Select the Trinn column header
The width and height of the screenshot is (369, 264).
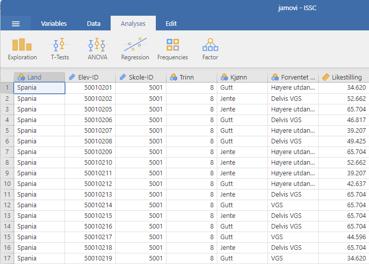[x=191, y=77]
